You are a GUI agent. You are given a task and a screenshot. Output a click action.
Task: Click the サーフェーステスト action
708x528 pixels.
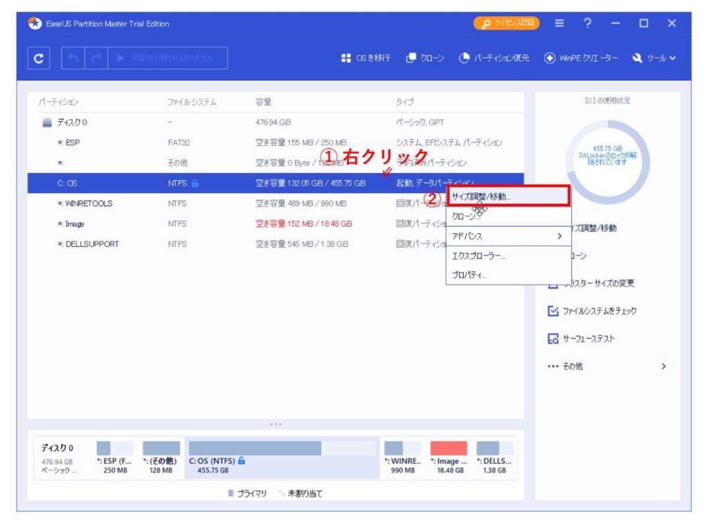coord(581,338)
